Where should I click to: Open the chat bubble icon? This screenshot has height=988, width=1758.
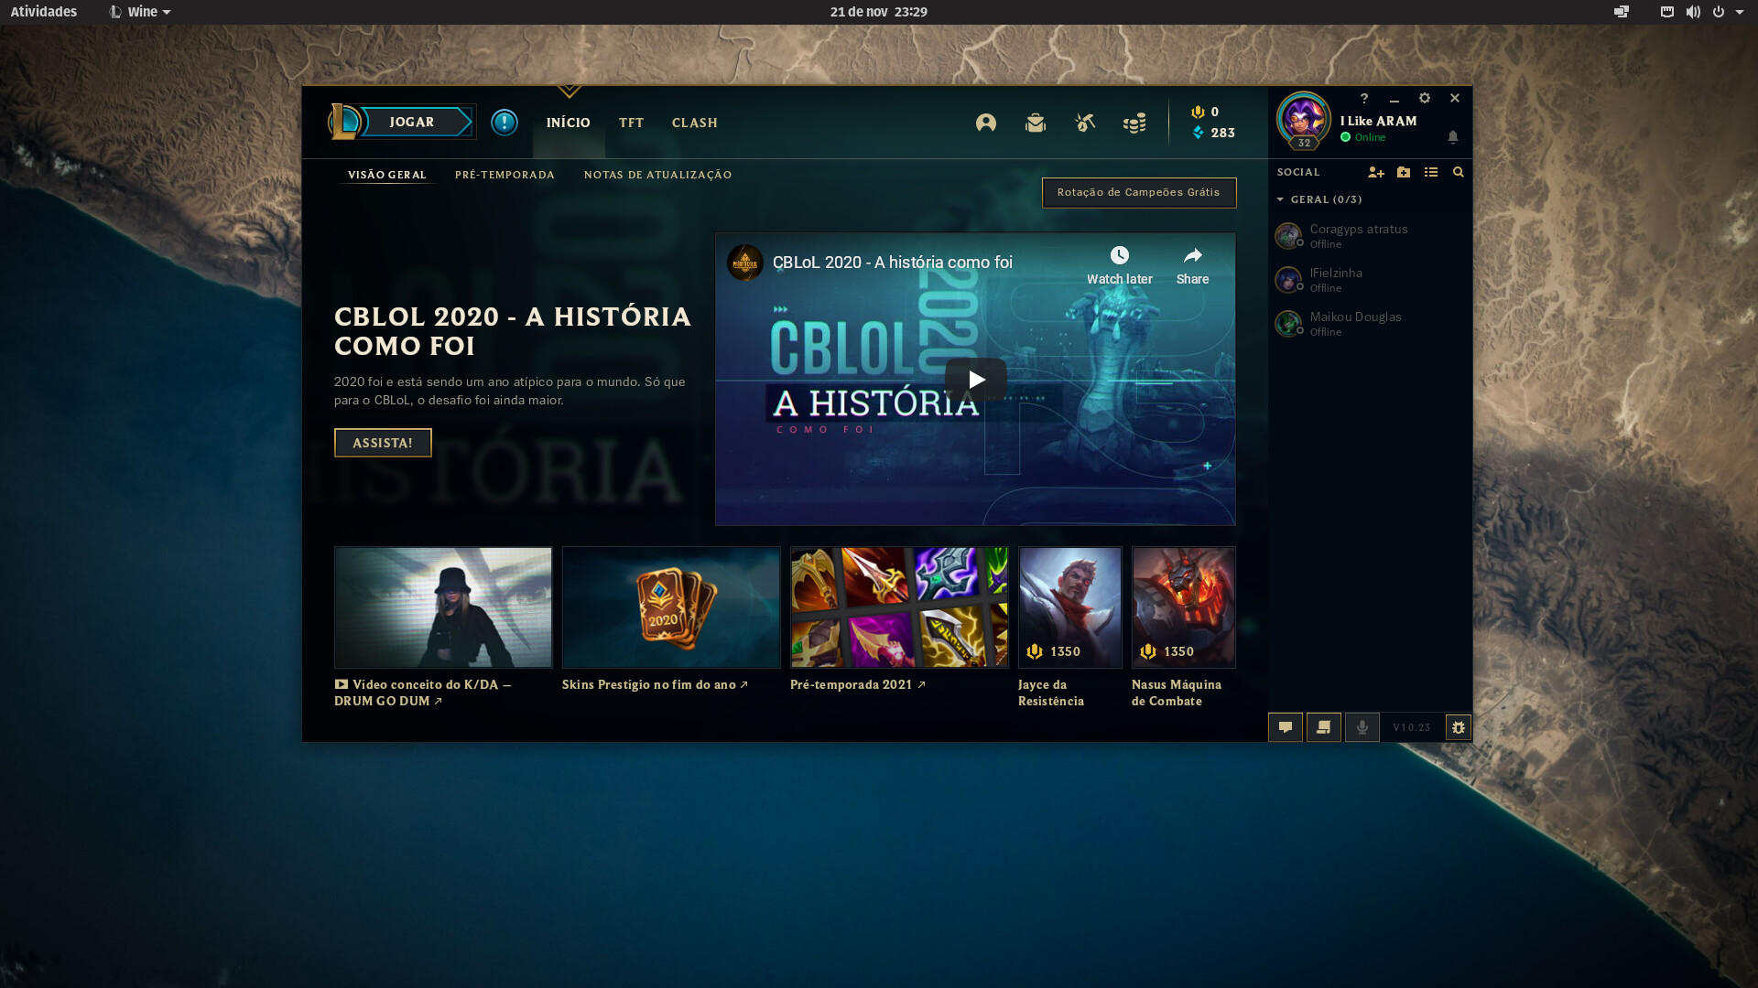point(1286,727)
